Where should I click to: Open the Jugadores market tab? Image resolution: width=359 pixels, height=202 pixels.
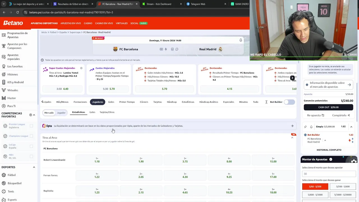tap(98, 102)
